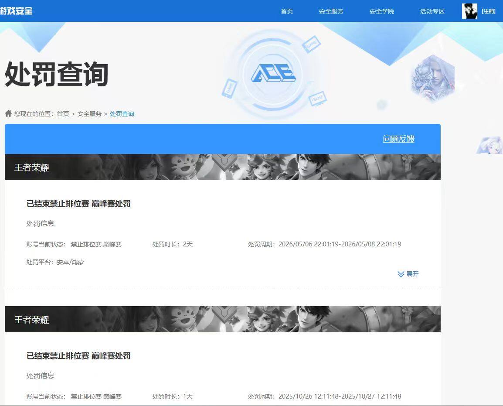Open the 安全服务 nav menu
Screen dimensions: 503x406
[x=331, y=11]
